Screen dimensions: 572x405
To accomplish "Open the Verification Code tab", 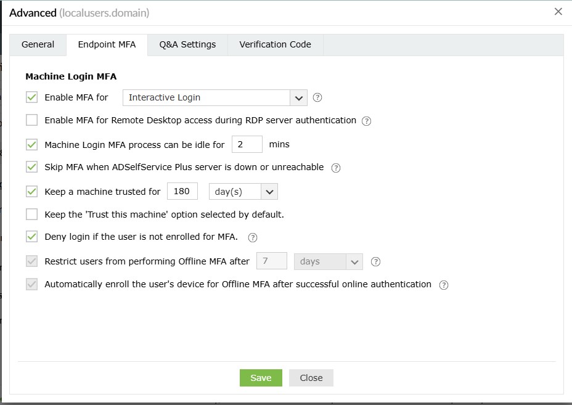I will pyautogui.click(x=275, y=44).
